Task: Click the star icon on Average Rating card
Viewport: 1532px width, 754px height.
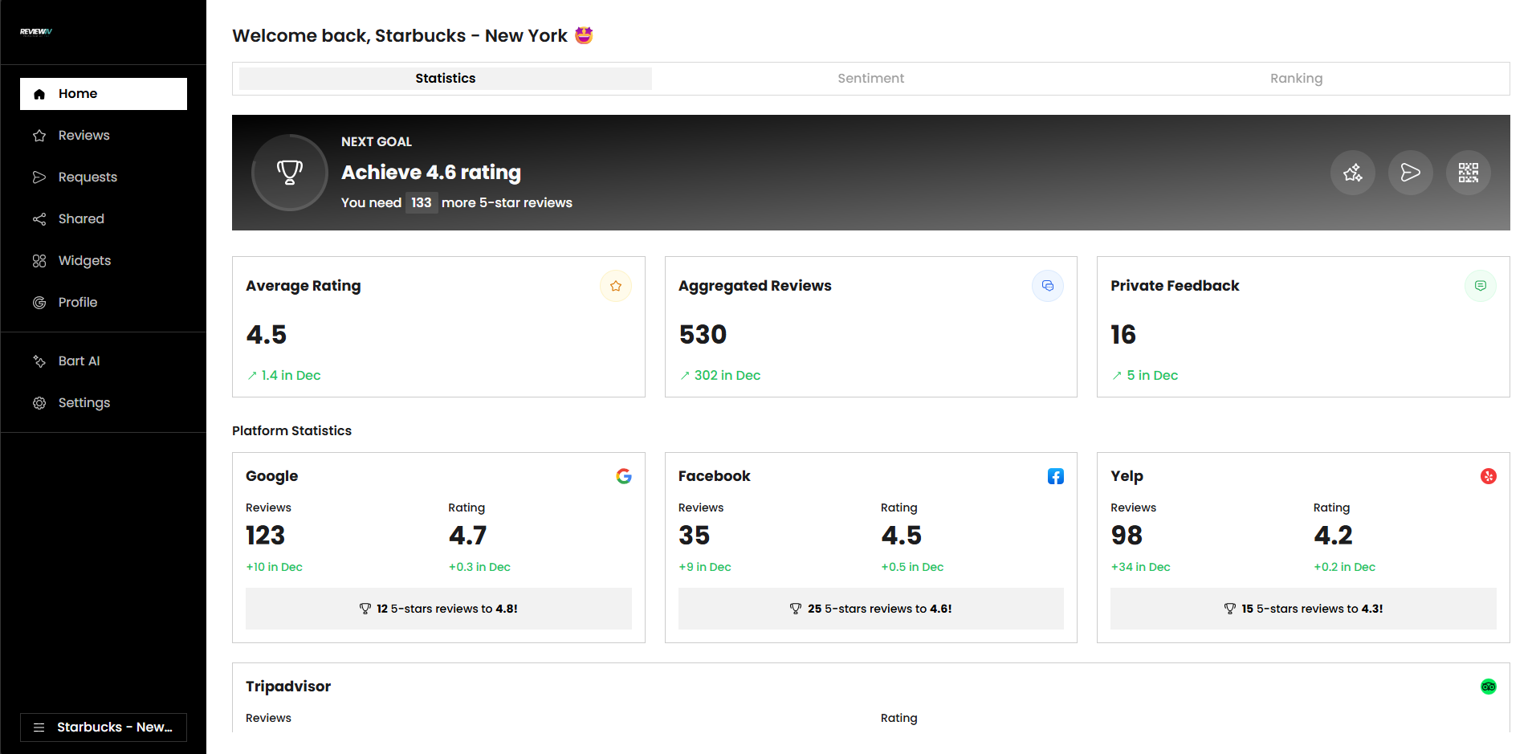Action: pos(616,286)
